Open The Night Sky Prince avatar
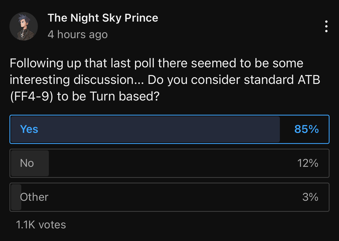This screenshot has height=241, width=339. pyautogui.click(x=24, y=26)
